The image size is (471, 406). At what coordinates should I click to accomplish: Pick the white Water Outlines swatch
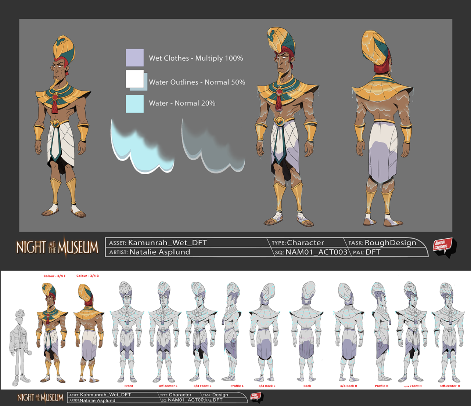135,79
